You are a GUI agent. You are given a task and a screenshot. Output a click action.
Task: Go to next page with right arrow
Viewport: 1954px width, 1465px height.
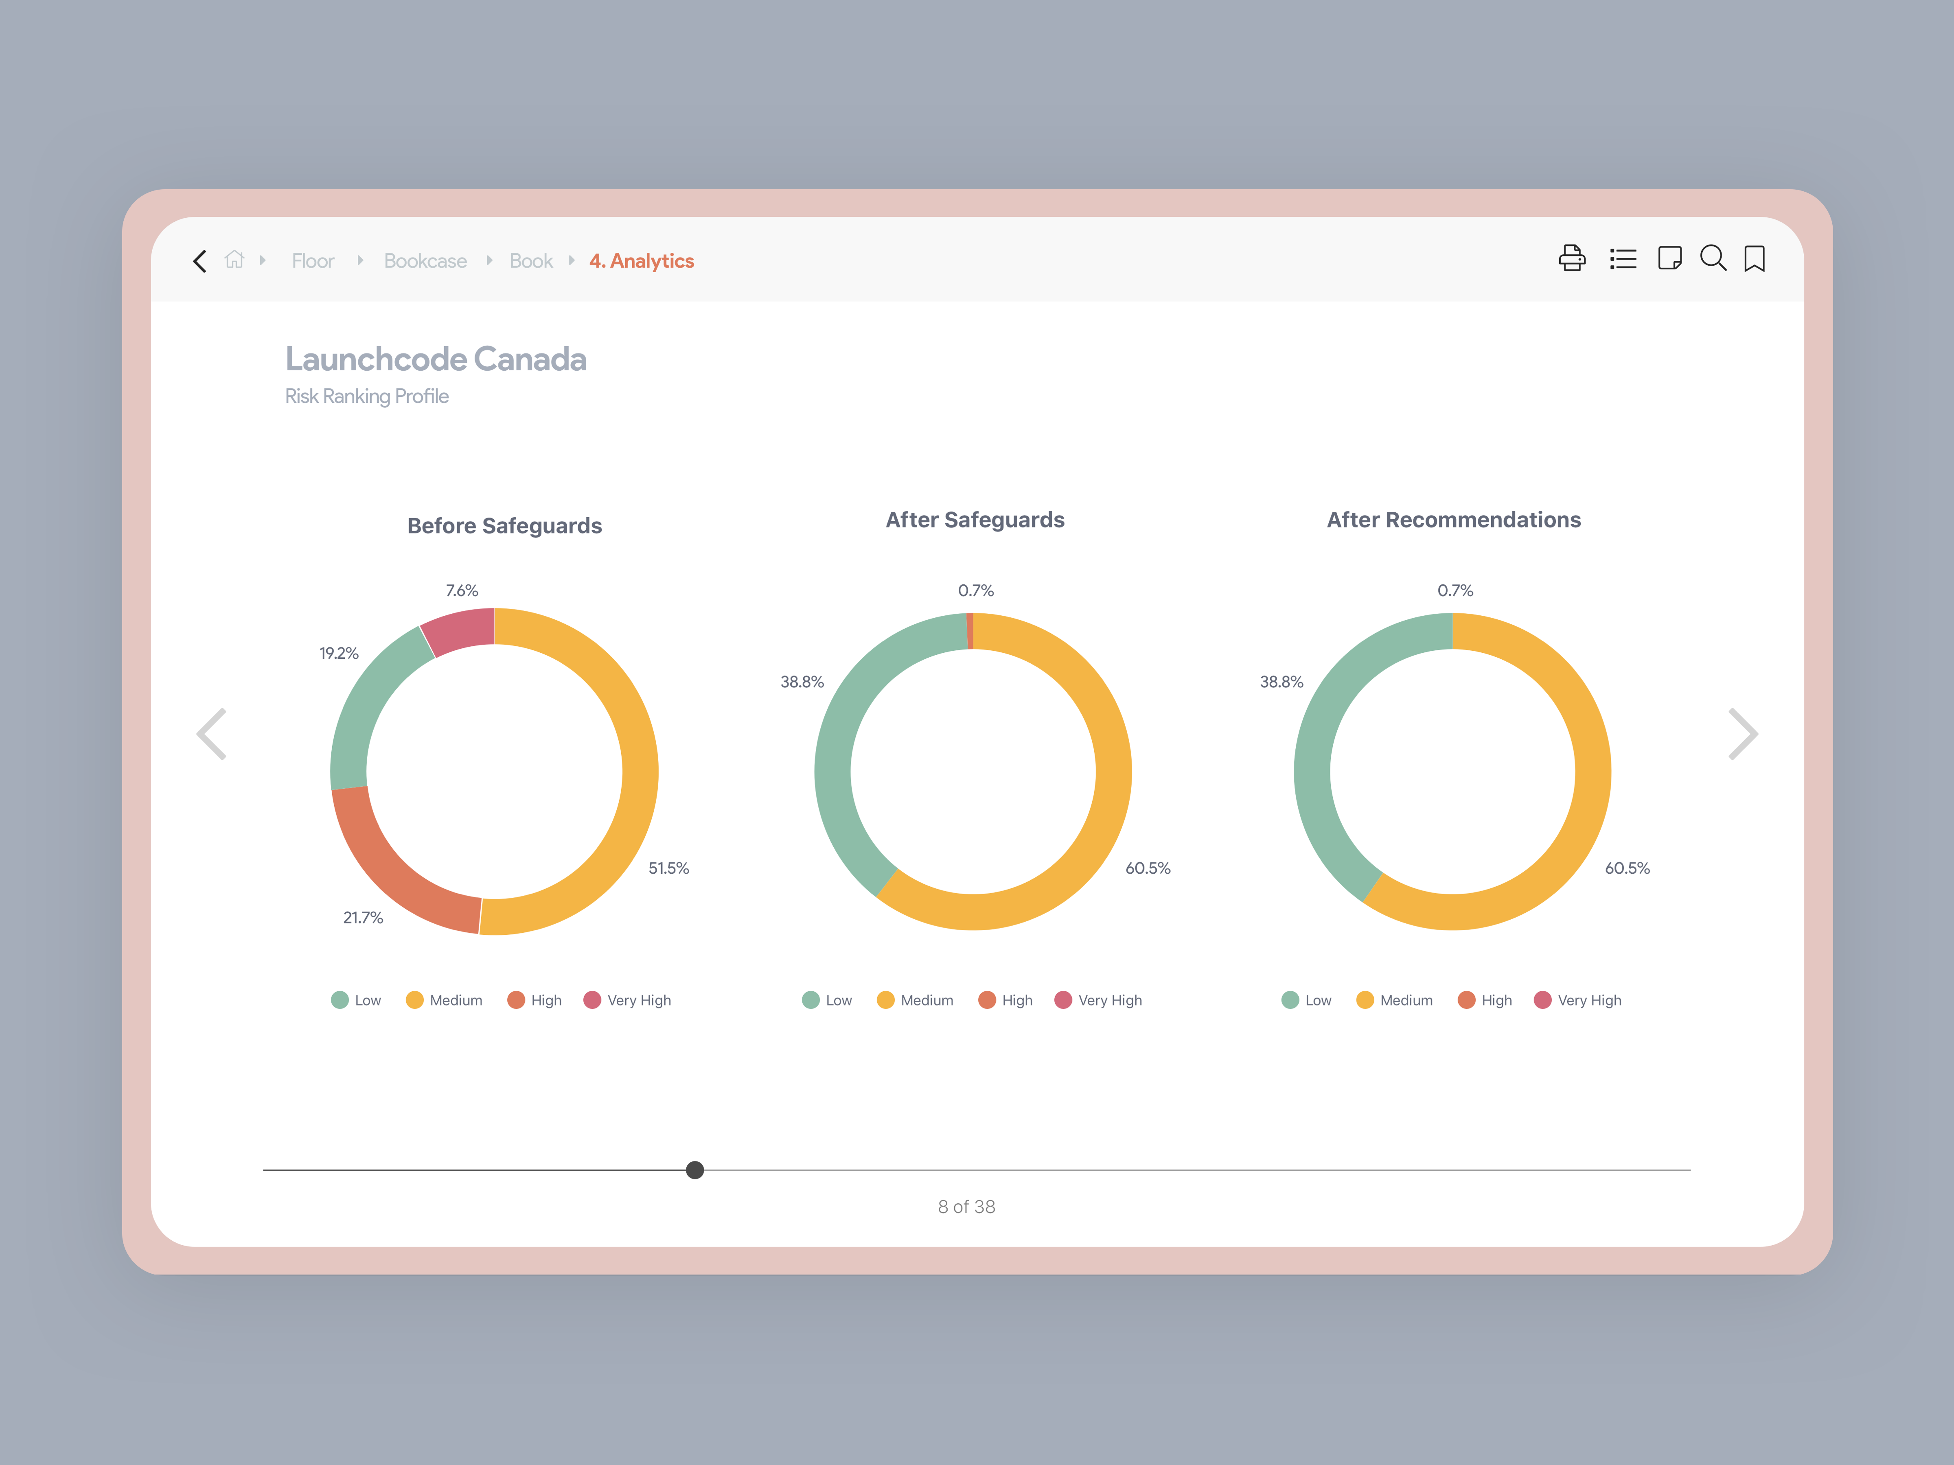[1742, 734]
